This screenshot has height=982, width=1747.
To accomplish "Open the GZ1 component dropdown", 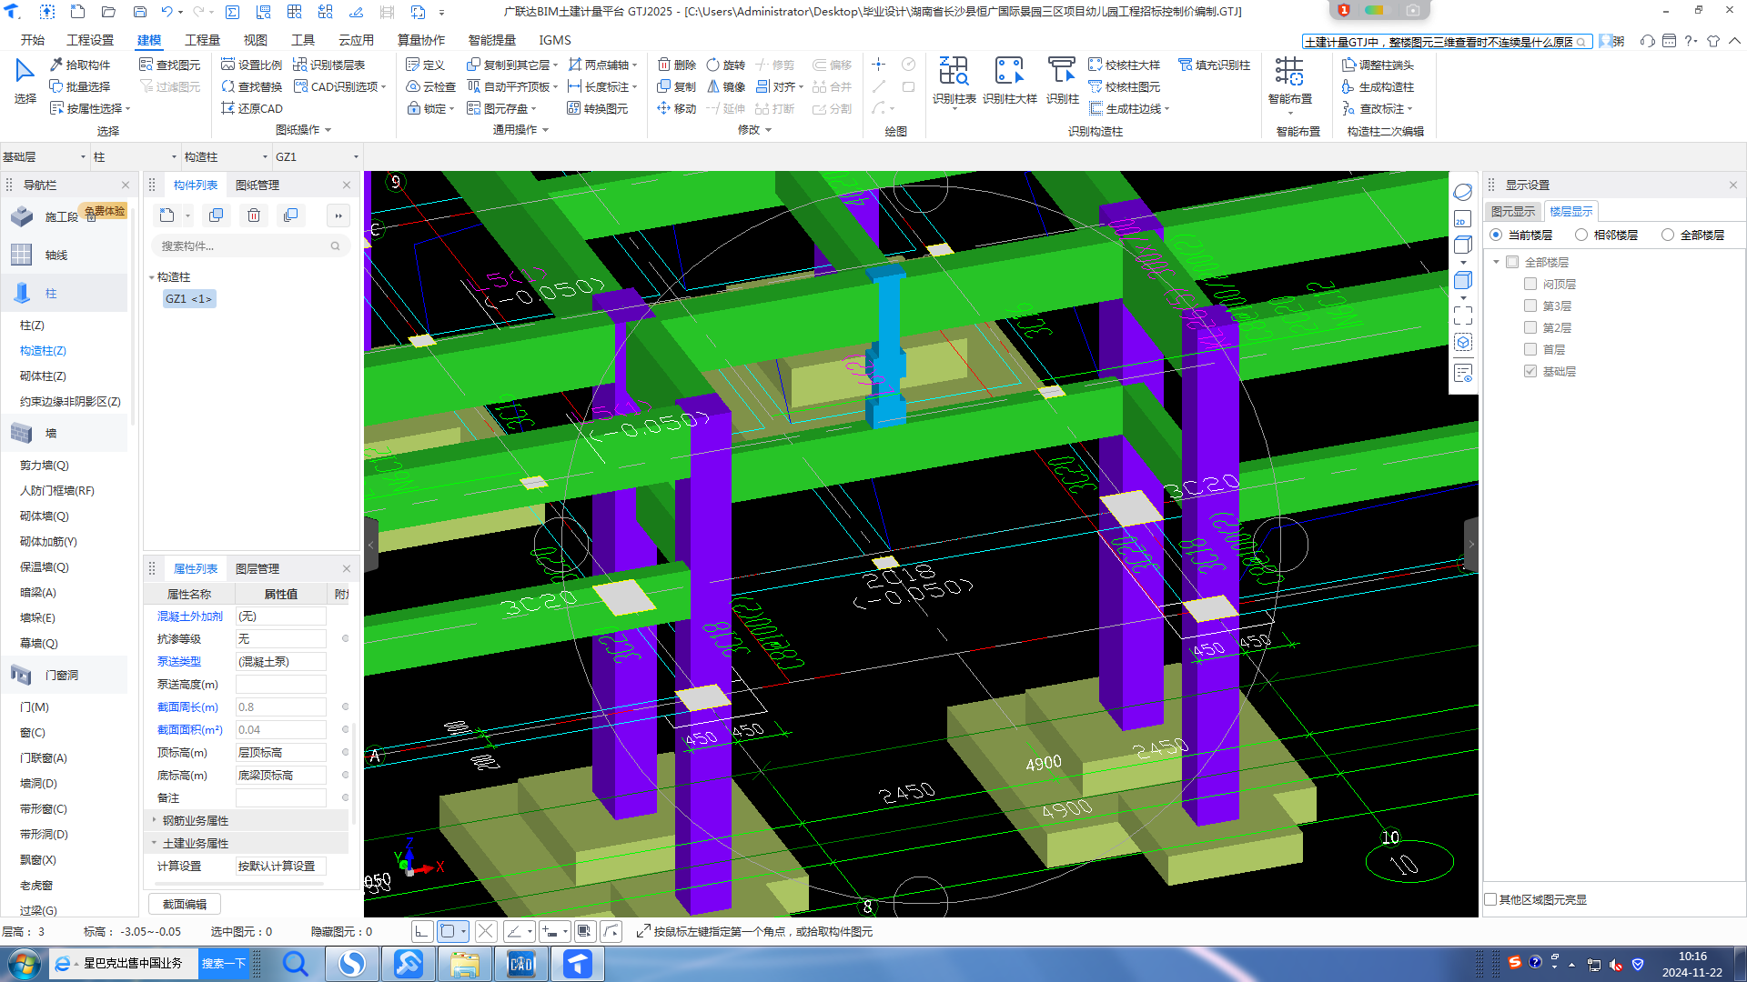I will [317, 156].
